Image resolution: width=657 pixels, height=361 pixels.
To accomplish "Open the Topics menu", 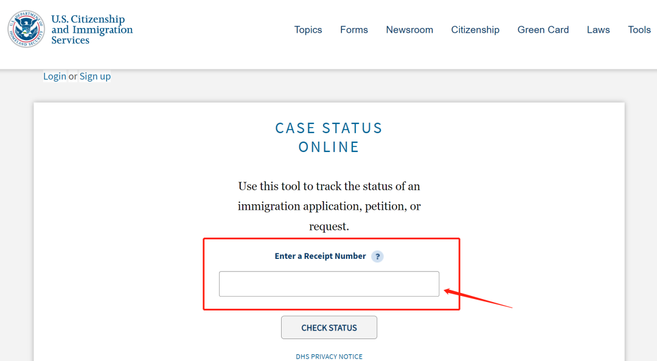I will pos(308,30).
